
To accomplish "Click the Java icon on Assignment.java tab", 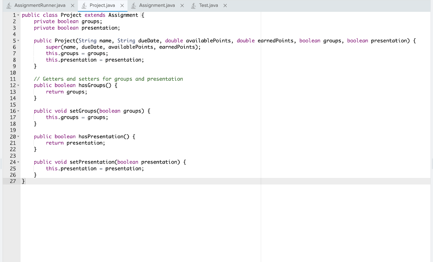I will click(x=133, y=5).
